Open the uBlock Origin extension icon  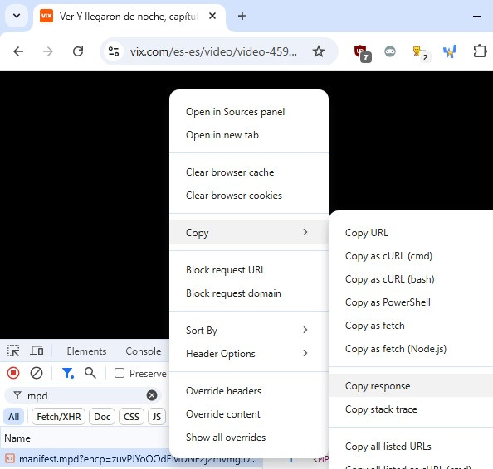point(362,52)
